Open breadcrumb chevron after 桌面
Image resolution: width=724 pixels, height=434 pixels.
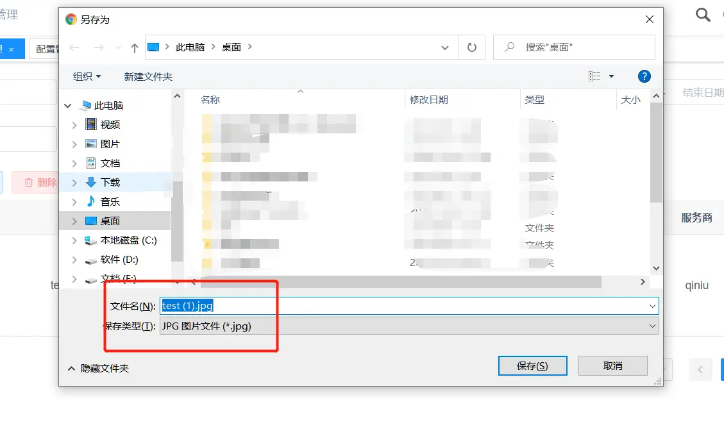250,47
